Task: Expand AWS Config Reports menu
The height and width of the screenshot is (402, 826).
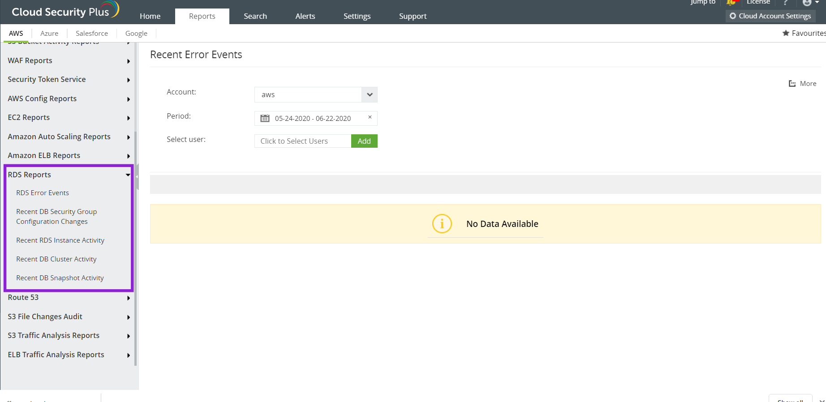Action: [x=69, y=99]
